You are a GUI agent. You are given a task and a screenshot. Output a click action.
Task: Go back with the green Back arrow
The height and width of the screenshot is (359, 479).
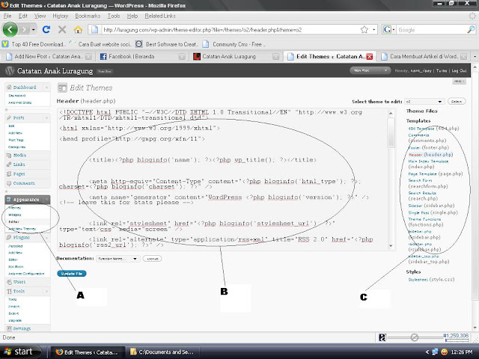click(10, 30)
